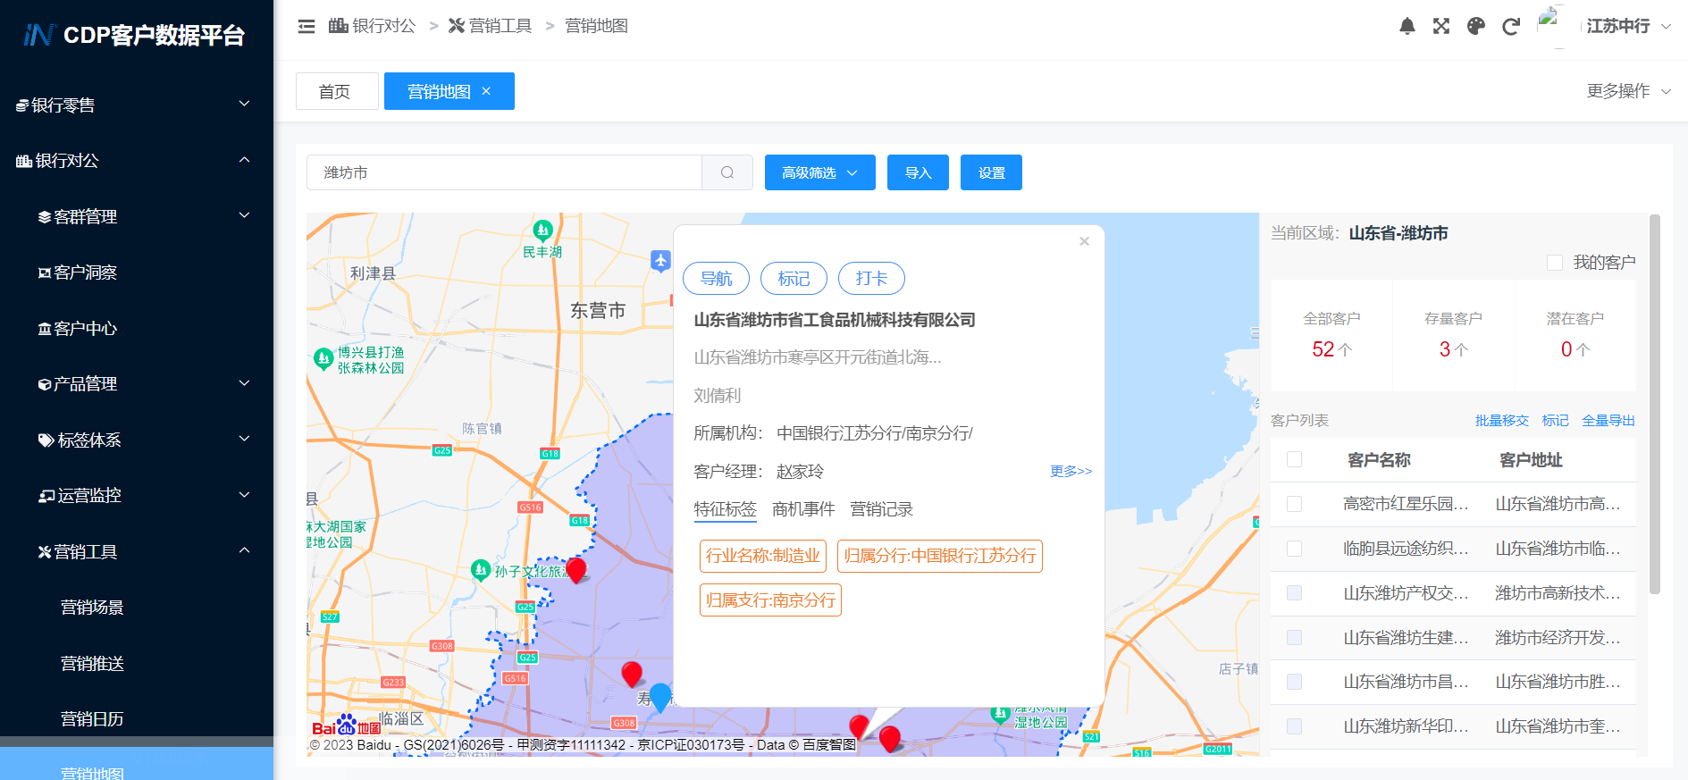Image resolution: width=1688 pixels, height=780 pixels.
Task: Click the 打卡 button in popup
Action: point(871,278)
